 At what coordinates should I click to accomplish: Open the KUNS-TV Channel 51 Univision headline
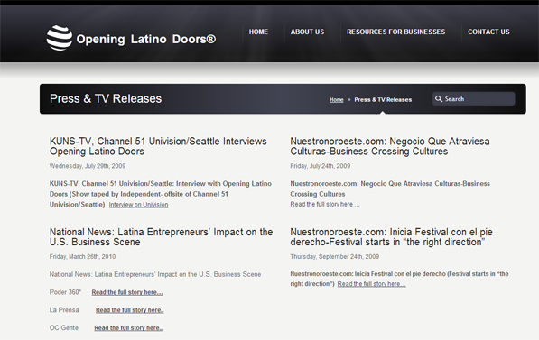pyautogui.click(x=158, y=146)
